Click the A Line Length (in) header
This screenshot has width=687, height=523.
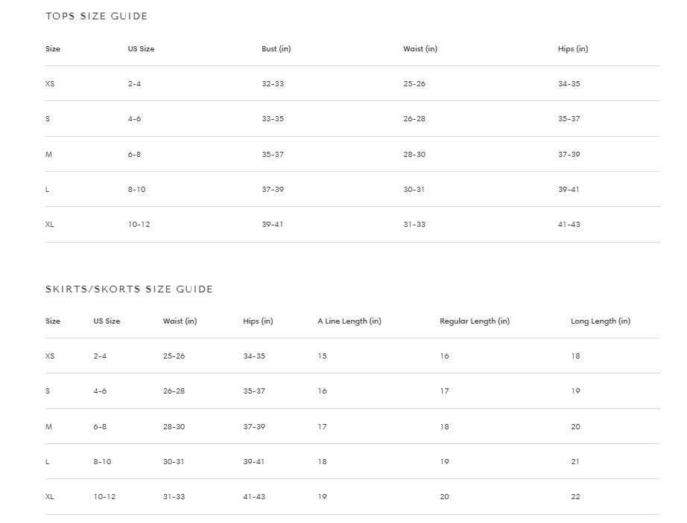(x=349, y=321)
